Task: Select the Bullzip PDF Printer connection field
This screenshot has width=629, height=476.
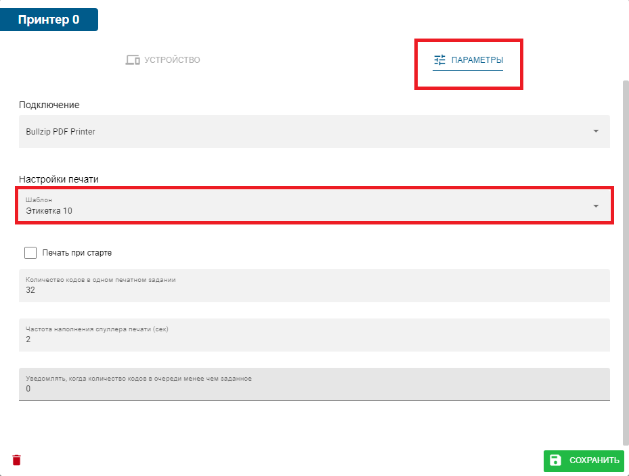Action: 305,132
